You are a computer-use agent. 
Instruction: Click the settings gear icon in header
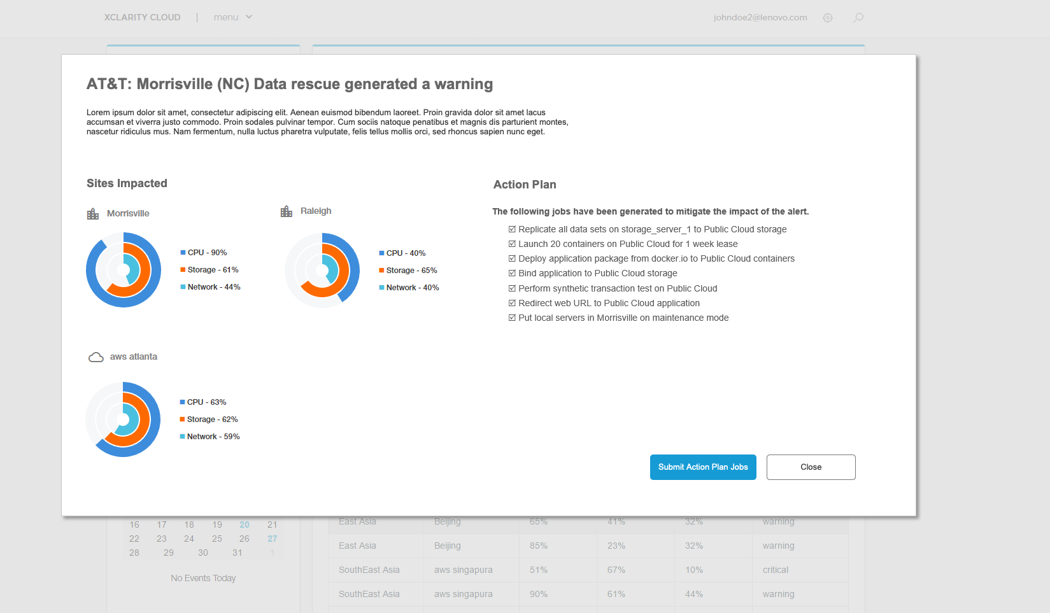[827, 18]
